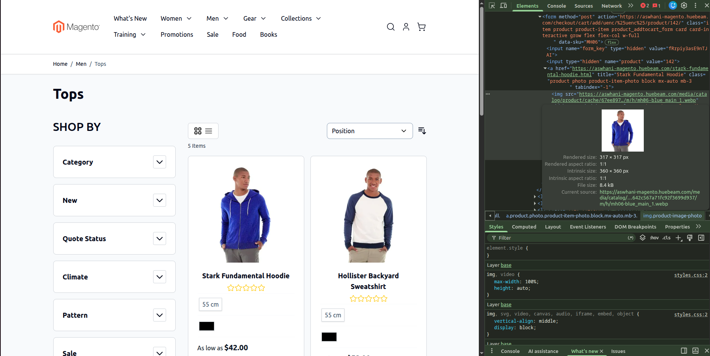Expand the Quote Status filter
This screenshot has height=356, width=710.
tap(160, 238)
